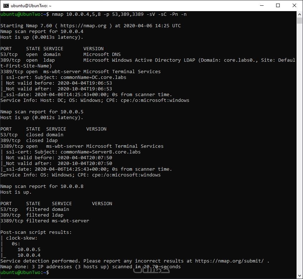Click 'commonName=ServerB.core.labs' certificate text
Image resolution: width=303 pixels, height=279 pixels.
click(101, 152)
